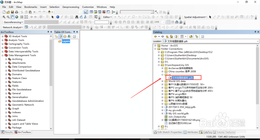The width and height of the screenshot is (260, 140).
Task: Go to Home folder in Catalog
Action: [x=171, y=36]
